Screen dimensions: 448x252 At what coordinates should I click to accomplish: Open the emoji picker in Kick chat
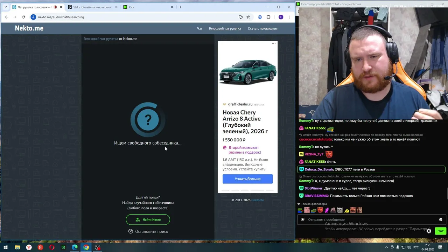[441, 219]
